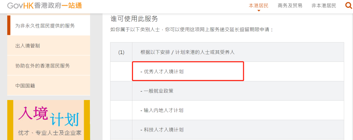Screen dimensions: 353x140
Task: Click the 优才、专业人士及企业家 banner caption
Action: (50, 133)
